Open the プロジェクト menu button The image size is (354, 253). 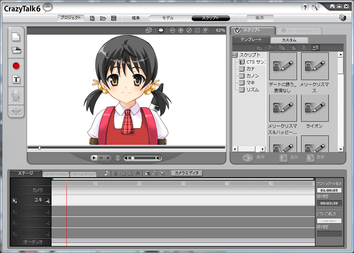pos(71,18)
